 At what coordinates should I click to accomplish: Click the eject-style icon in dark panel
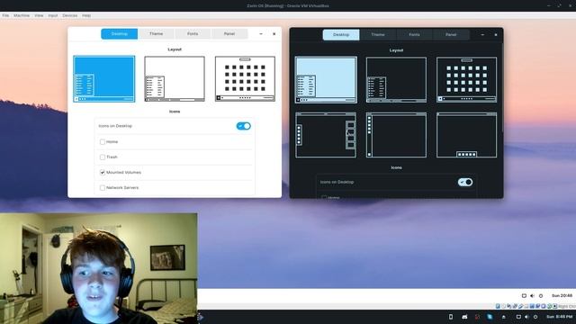click(x=504, y=317)
